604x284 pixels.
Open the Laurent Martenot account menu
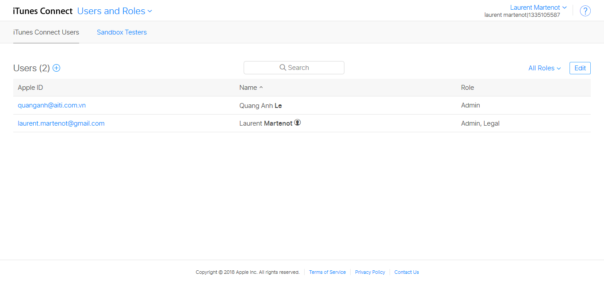click(538, 8)
